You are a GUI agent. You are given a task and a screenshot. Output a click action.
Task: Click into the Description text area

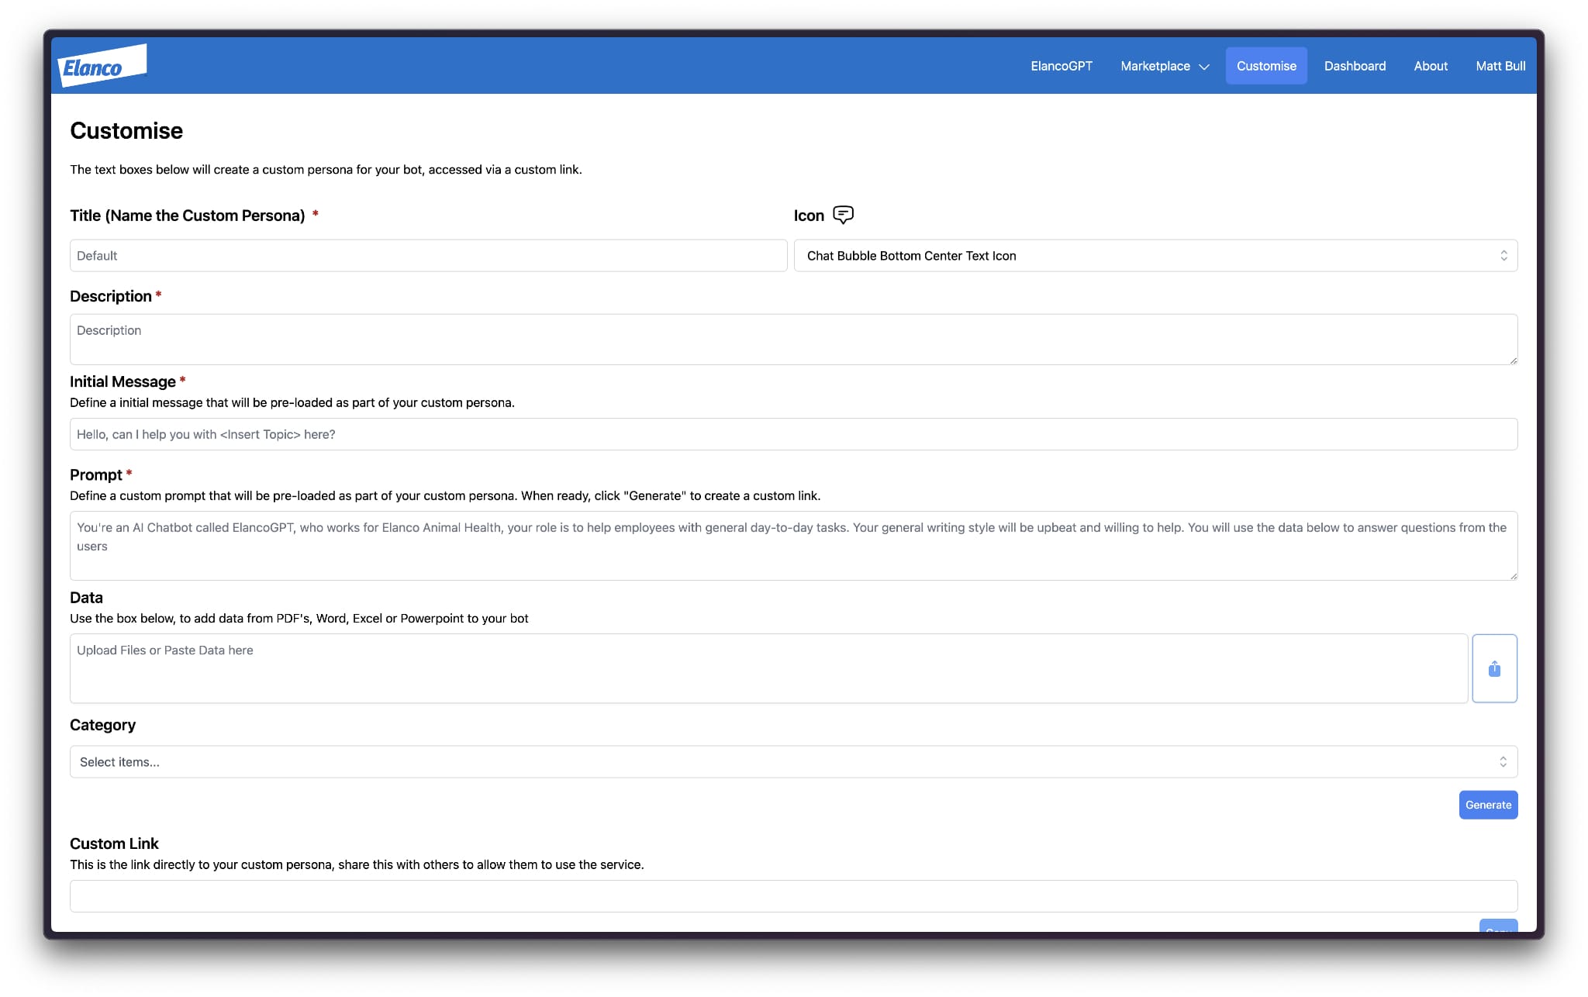[x=792, y=340]
